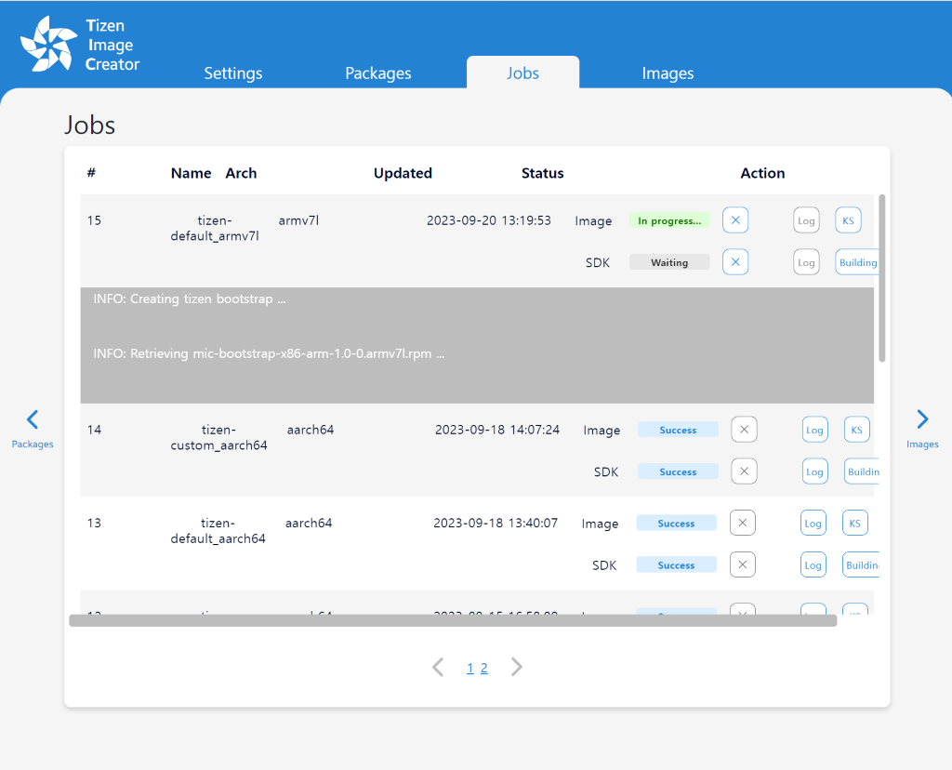Go to page 2 of jobs
This screenshot has width=952, height=770.
pyautogui.click(x=484, y=668)
